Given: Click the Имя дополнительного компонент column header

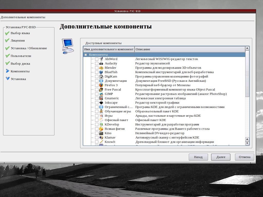Looking at the screenshot, I should (109, 49).
